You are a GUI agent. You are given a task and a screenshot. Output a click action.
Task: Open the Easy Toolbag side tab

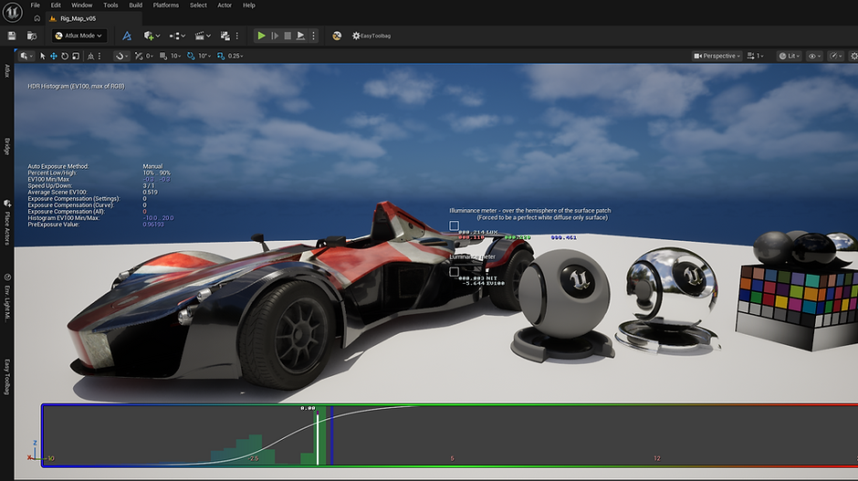pos(7,376)
